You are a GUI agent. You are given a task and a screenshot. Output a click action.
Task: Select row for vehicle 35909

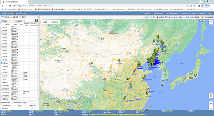click(19, 73)
